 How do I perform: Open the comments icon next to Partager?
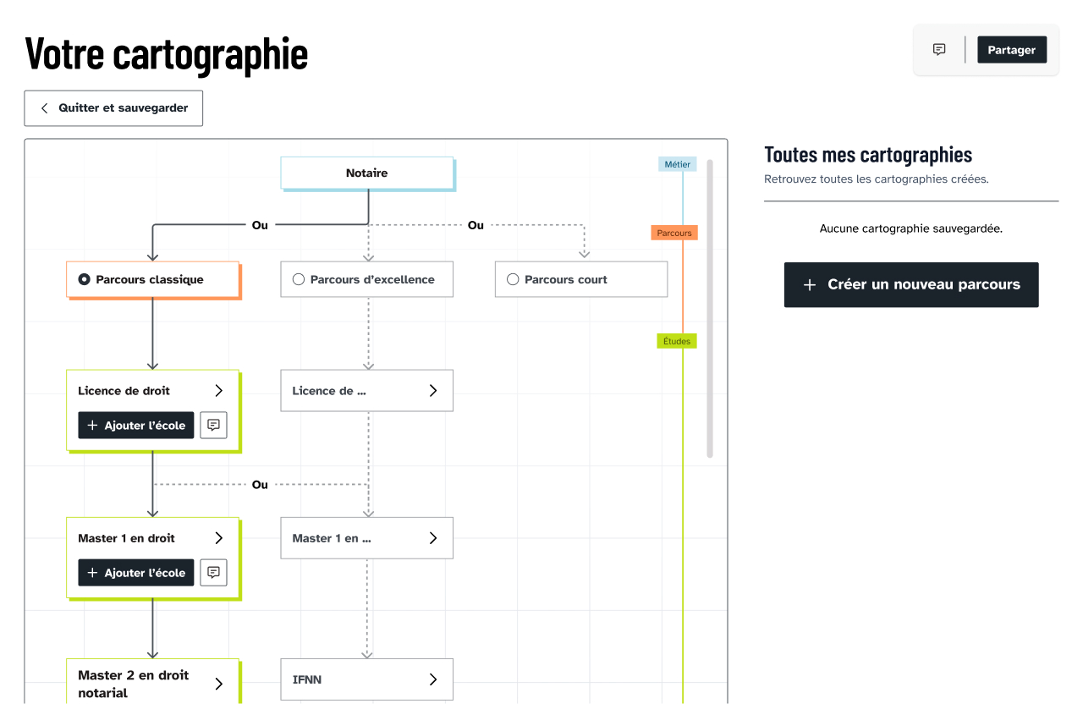[x=939, y=49]
